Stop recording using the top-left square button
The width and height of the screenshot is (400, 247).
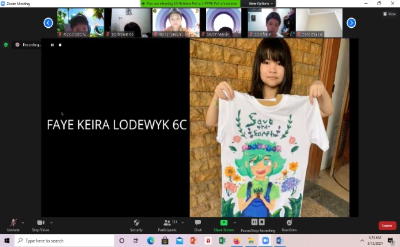pyautogui.click(x=60, y=45)
